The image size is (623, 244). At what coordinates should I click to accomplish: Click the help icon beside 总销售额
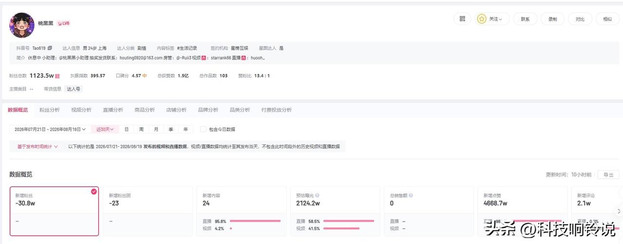(411, 195)
